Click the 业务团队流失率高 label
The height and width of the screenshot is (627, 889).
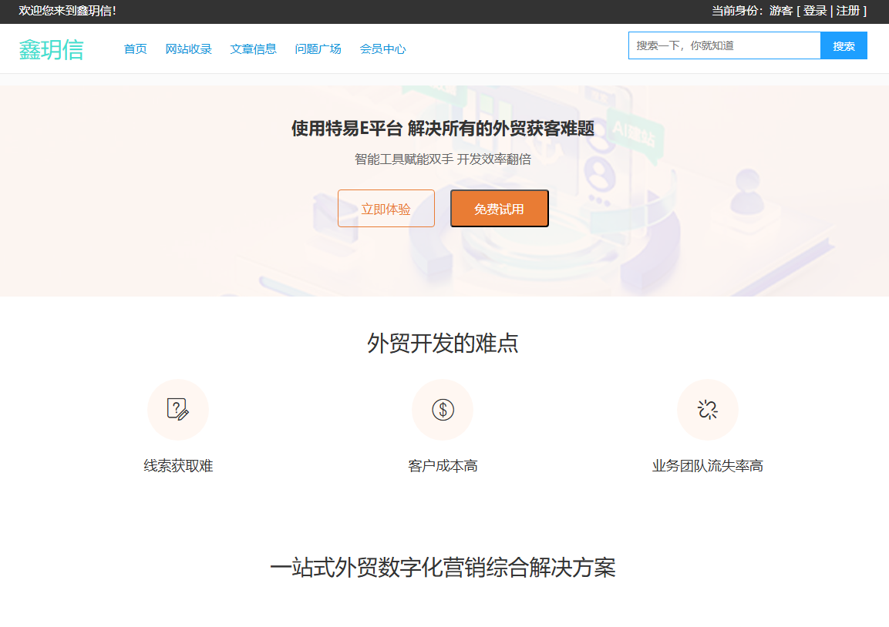pos(707,466)
